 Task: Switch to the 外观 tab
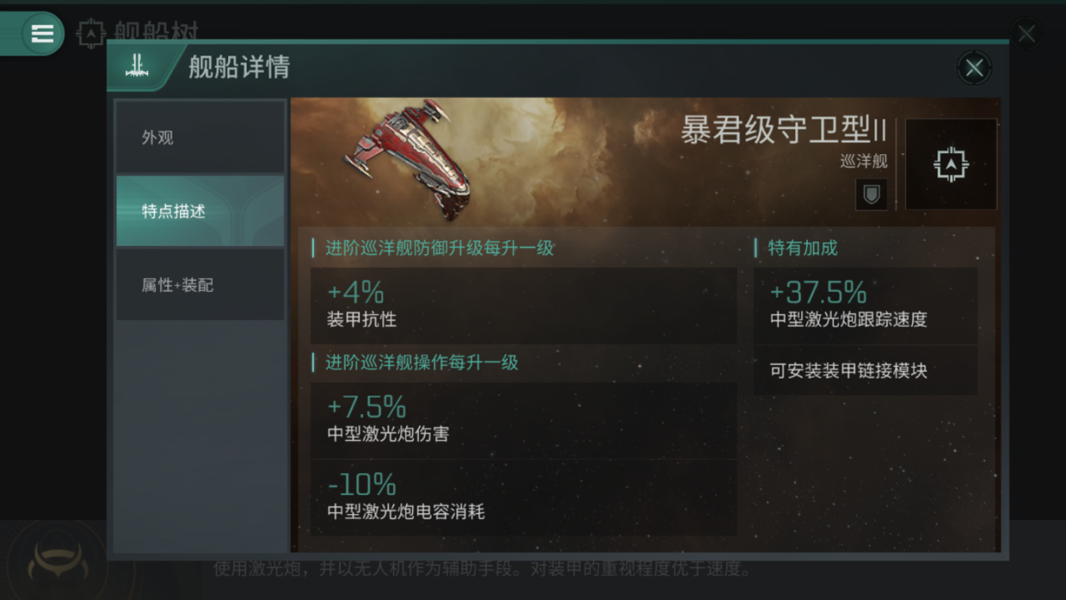click(x=200, y=137)
